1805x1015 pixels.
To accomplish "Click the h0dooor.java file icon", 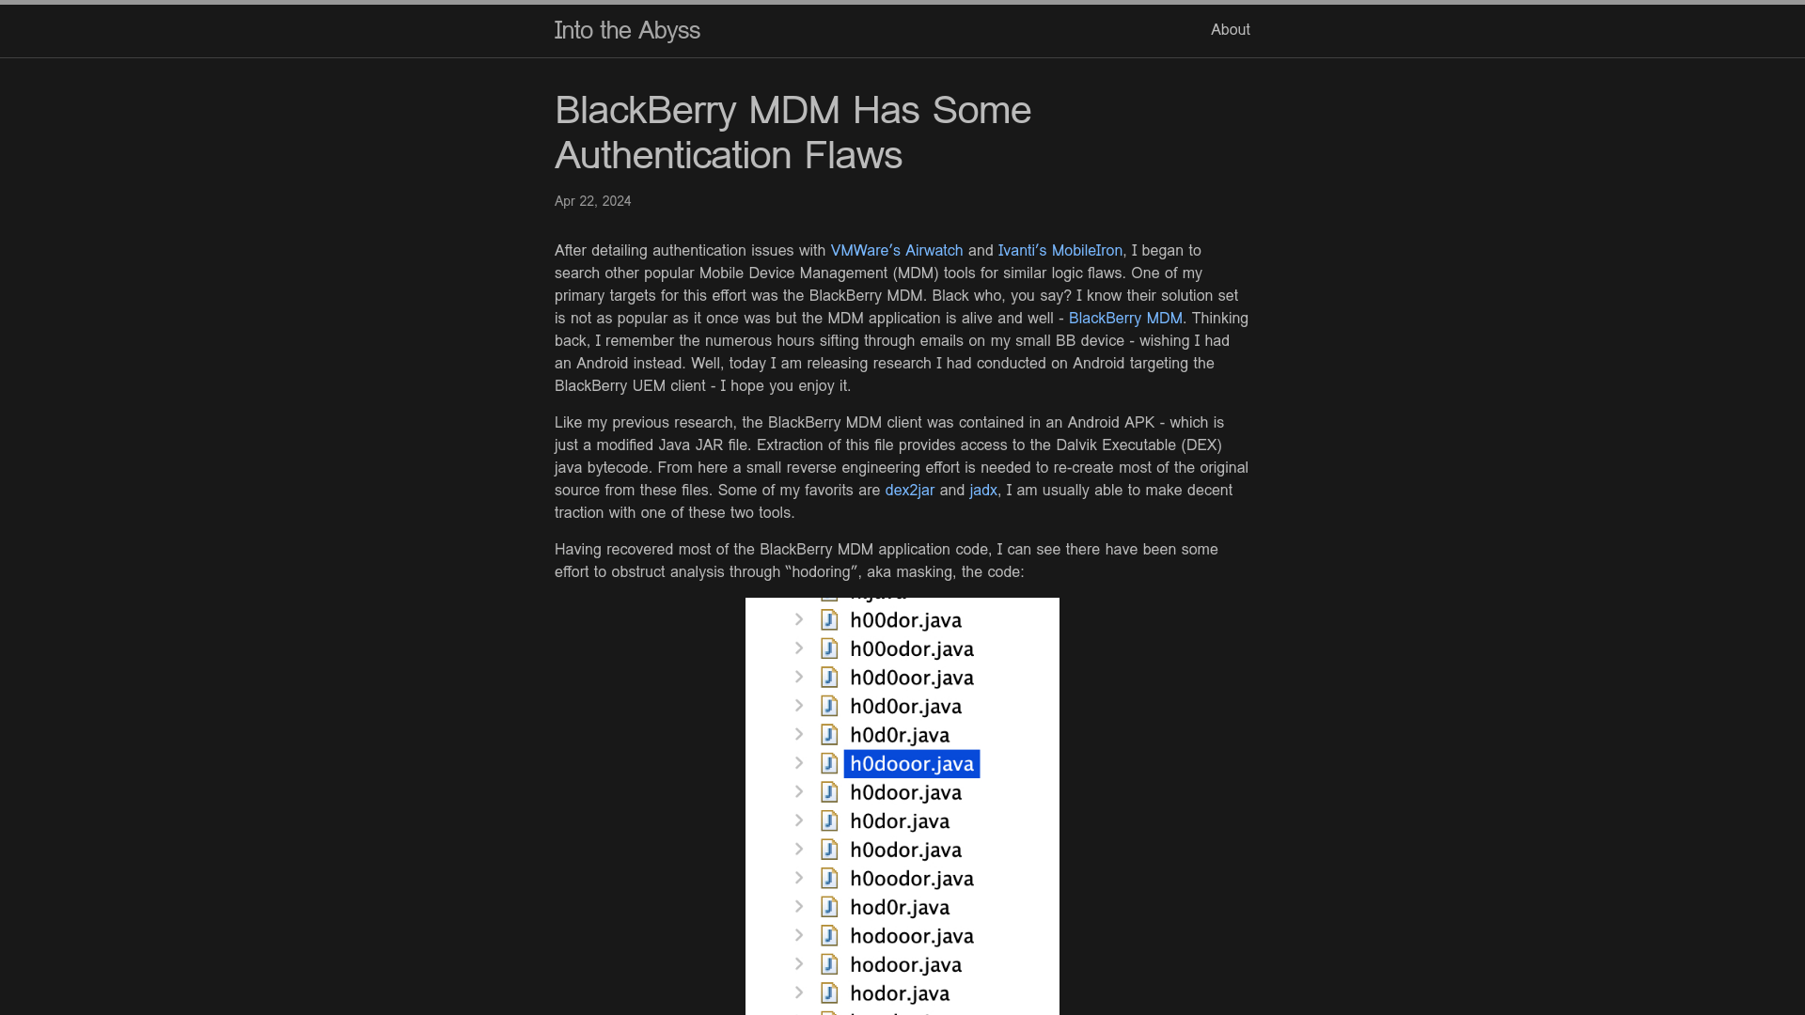I will pos(827,763).
